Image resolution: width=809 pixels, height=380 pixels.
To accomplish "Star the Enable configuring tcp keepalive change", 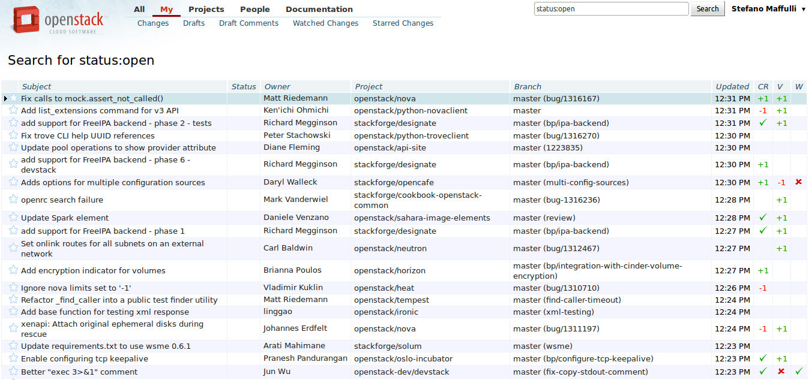I will (13, 358).
